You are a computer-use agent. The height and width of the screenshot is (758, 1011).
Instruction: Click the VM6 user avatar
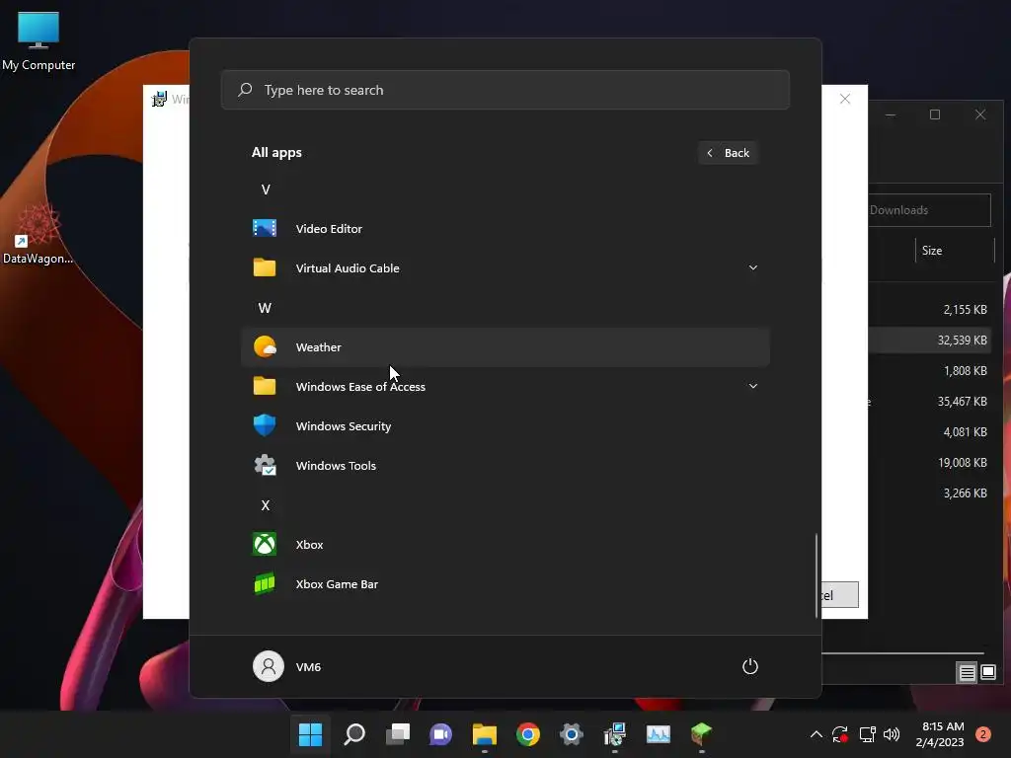pyautogui.click(x=269, y=666)
